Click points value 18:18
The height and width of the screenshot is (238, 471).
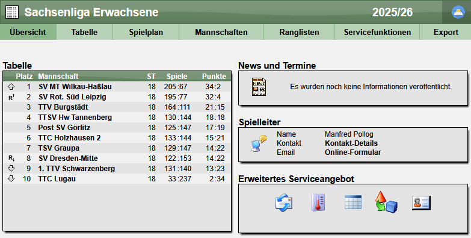click(x=215, y=117)
